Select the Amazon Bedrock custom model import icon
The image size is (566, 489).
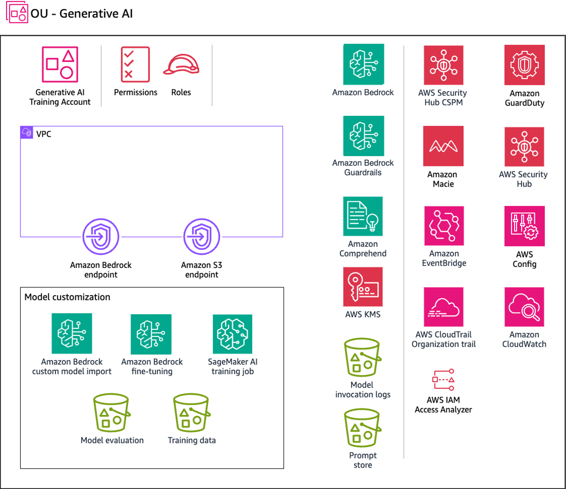click(x=72, y=334)
